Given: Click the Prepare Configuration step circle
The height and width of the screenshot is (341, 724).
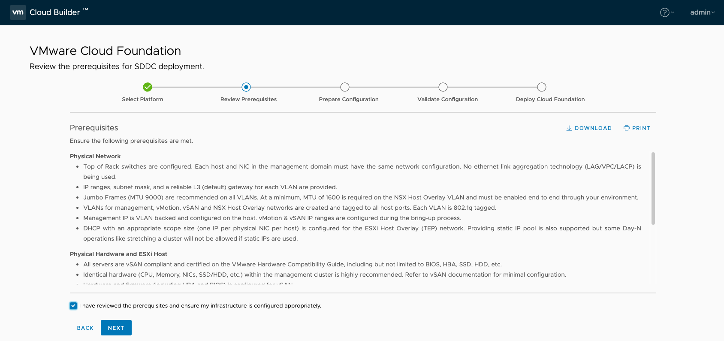Looking at the screenshot, I should point(345,87).
